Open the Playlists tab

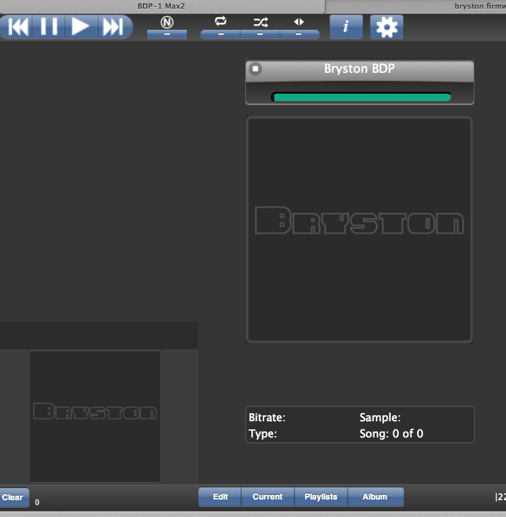point(321,497)
